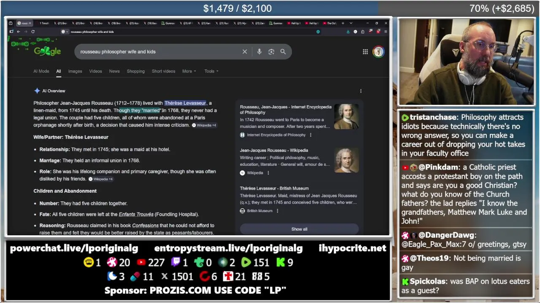Image resolution: width=540 pixels, height=303 pixels.
Task: Click Rousseau portrait thumbnail for IEP result
Action: pos(346,117)
